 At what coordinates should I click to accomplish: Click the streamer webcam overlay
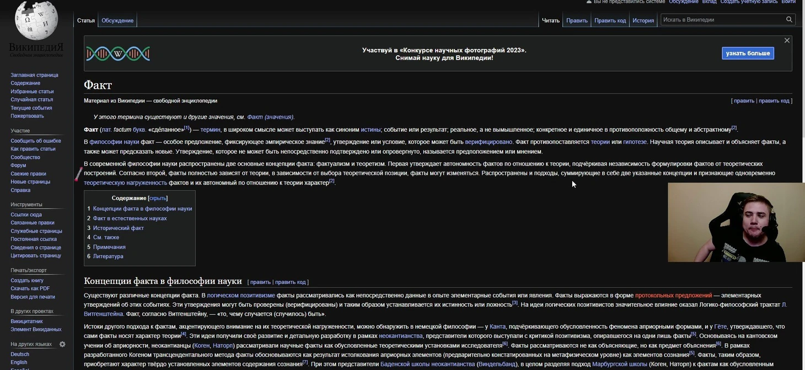[736, 222]
